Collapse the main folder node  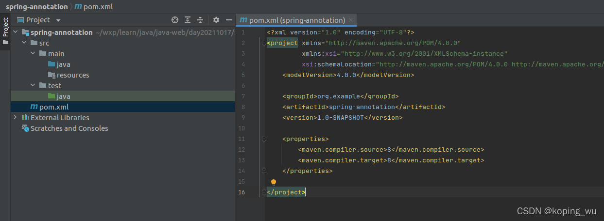point(33,53)
